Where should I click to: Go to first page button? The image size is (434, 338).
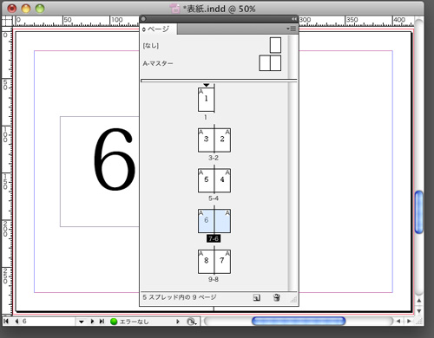pos(6,322)
